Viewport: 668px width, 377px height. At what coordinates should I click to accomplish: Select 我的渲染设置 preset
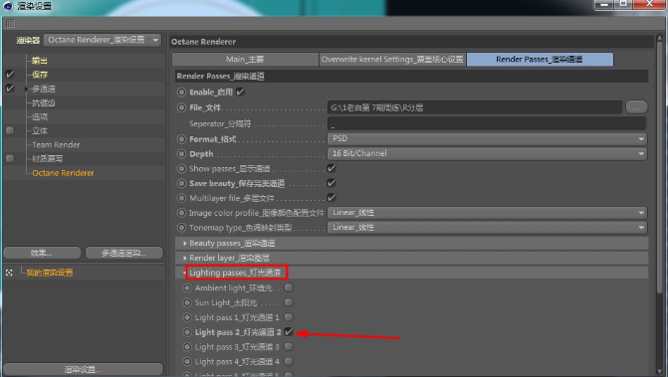[x=50, y=273]
